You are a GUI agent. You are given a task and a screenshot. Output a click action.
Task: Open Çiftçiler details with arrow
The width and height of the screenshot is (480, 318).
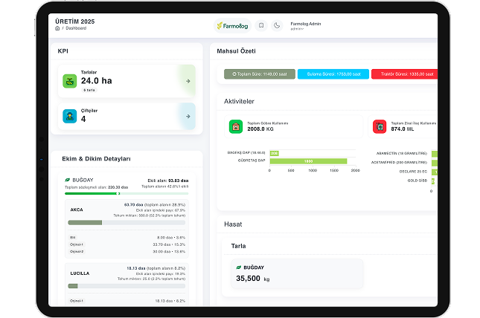pyautogui.click(x=188, y=116)
